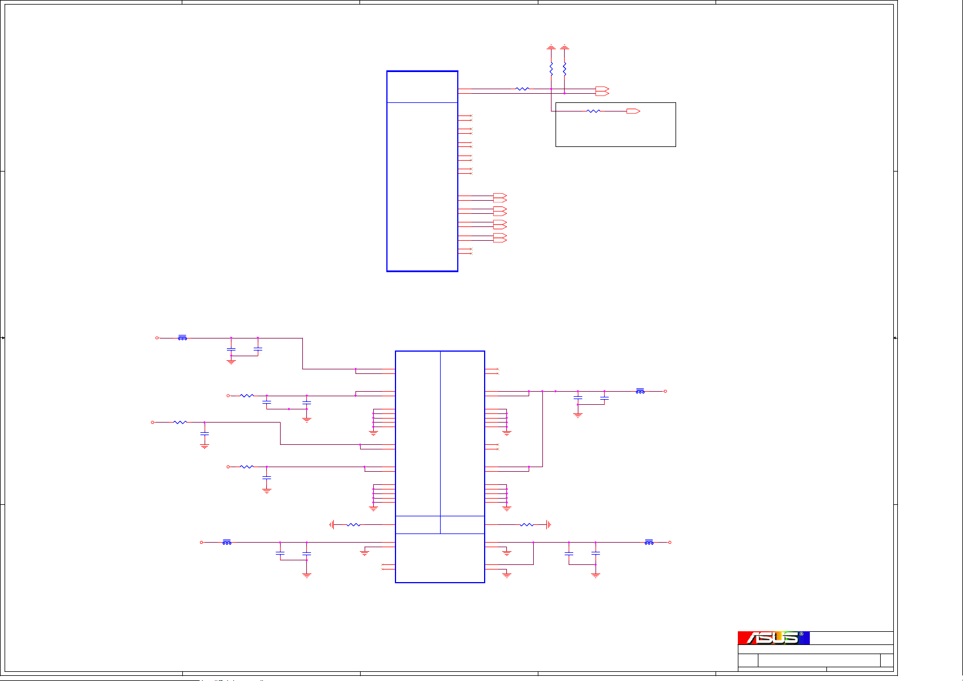Click the ASUS logo in the title block
This screenshot has height=681, width=963.
tap(773, 638)
